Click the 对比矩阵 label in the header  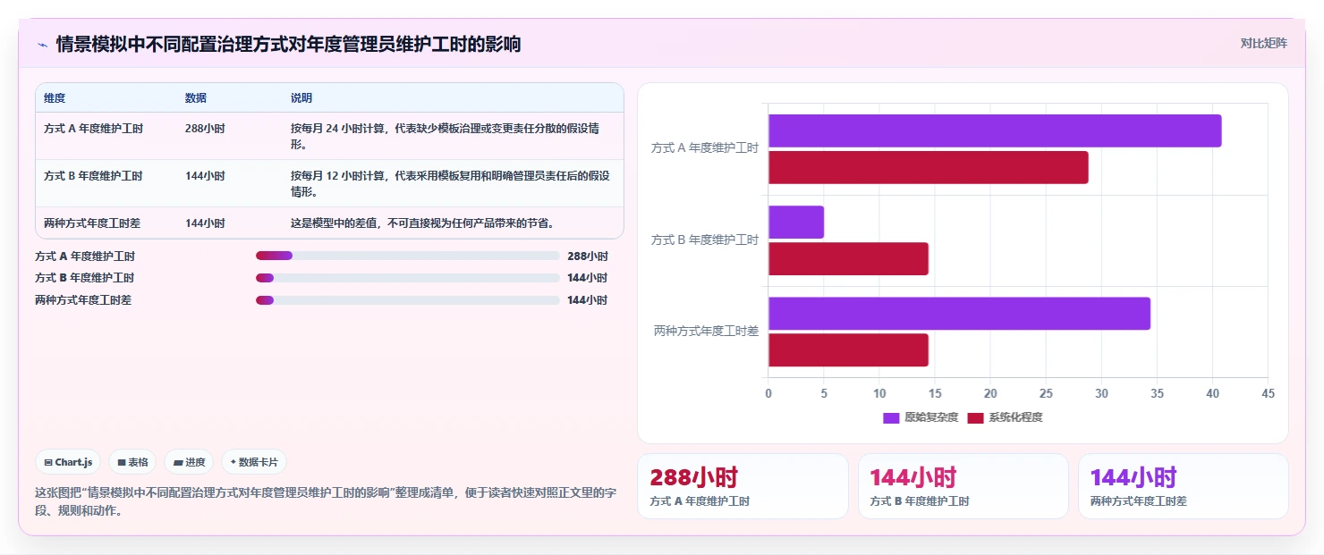(1264, 43)
